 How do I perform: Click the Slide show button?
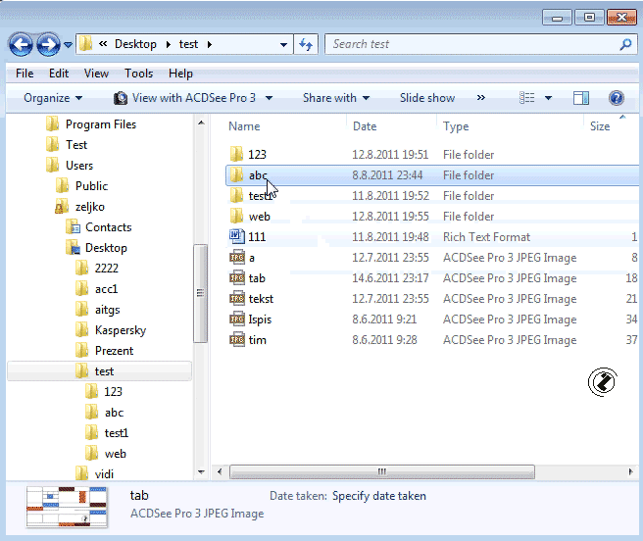pyautogui.click(x=427, y=98)
